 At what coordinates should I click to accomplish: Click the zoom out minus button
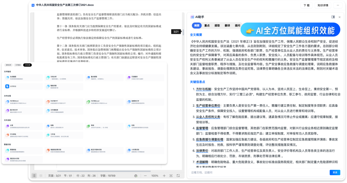pyautogui.click(x=145, y=176)
